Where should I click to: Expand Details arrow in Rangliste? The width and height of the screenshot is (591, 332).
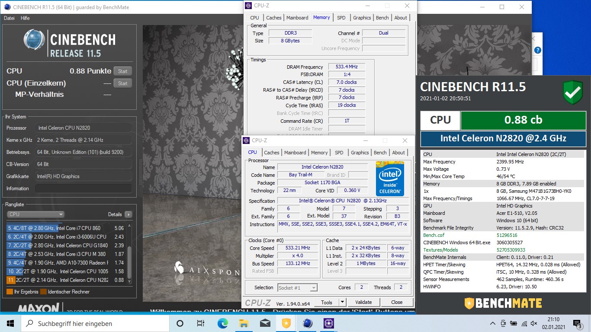128,214
